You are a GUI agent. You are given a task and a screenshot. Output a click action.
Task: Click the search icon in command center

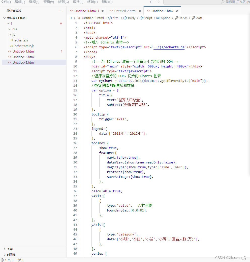pyautogui.click(x=223, y=2)
